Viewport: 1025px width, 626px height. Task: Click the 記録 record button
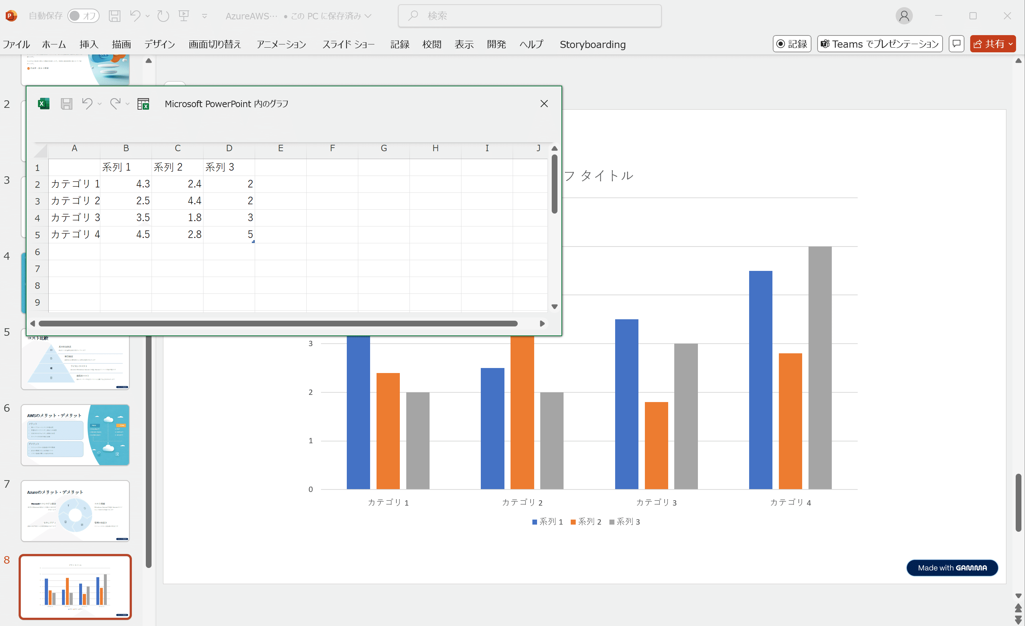792,44
